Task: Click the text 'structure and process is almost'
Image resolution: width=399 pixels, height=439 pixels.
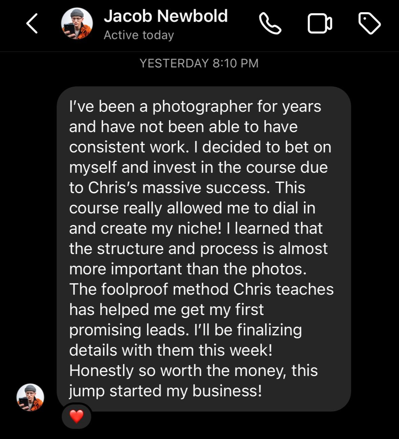Action: tap(212, 249)
